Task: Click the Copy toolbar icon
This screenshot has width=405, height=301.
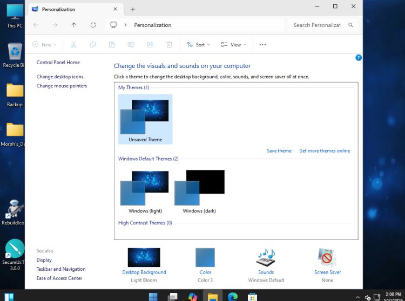Action: (x=92, y=45)
